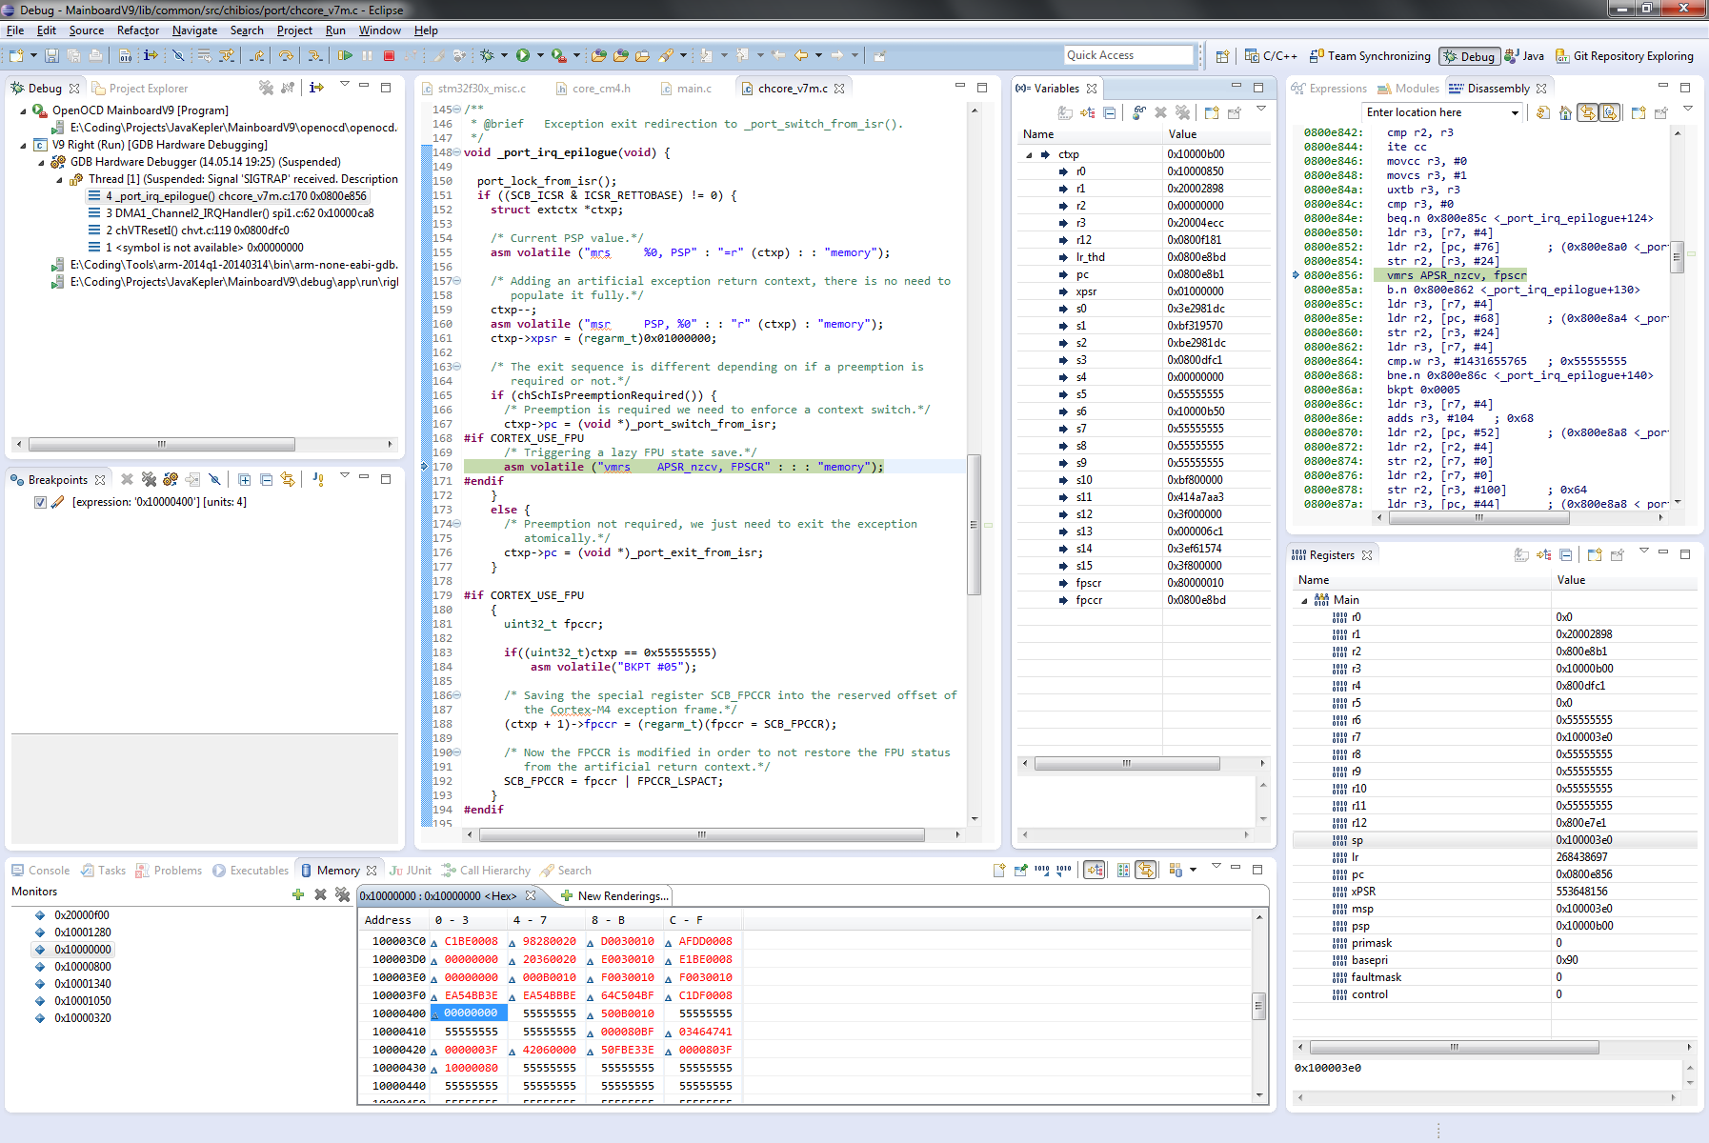Add a new memory monitor with plus icon

click(x=298, y=894)
